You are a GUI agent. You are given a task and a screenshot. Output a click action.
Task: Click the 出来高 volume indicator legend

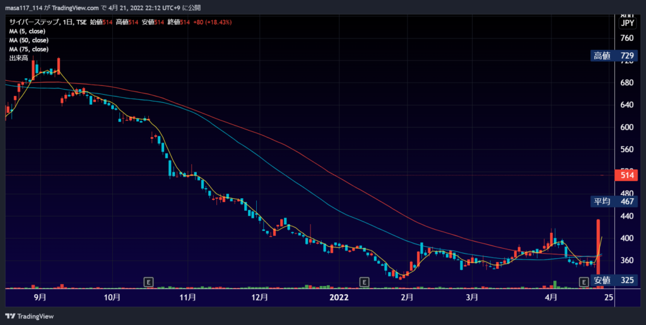[x=18, y=58]
